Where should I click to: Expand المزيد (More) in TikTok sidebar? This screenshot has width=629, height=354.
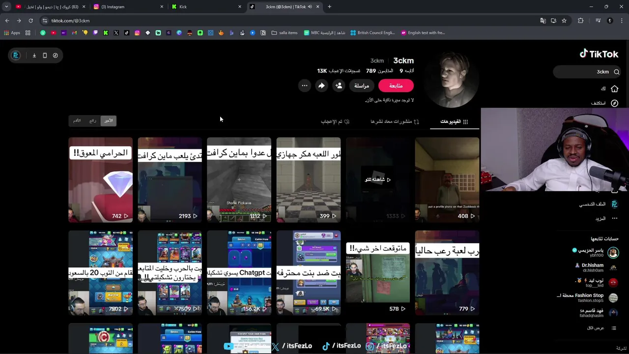click(605, 218)
